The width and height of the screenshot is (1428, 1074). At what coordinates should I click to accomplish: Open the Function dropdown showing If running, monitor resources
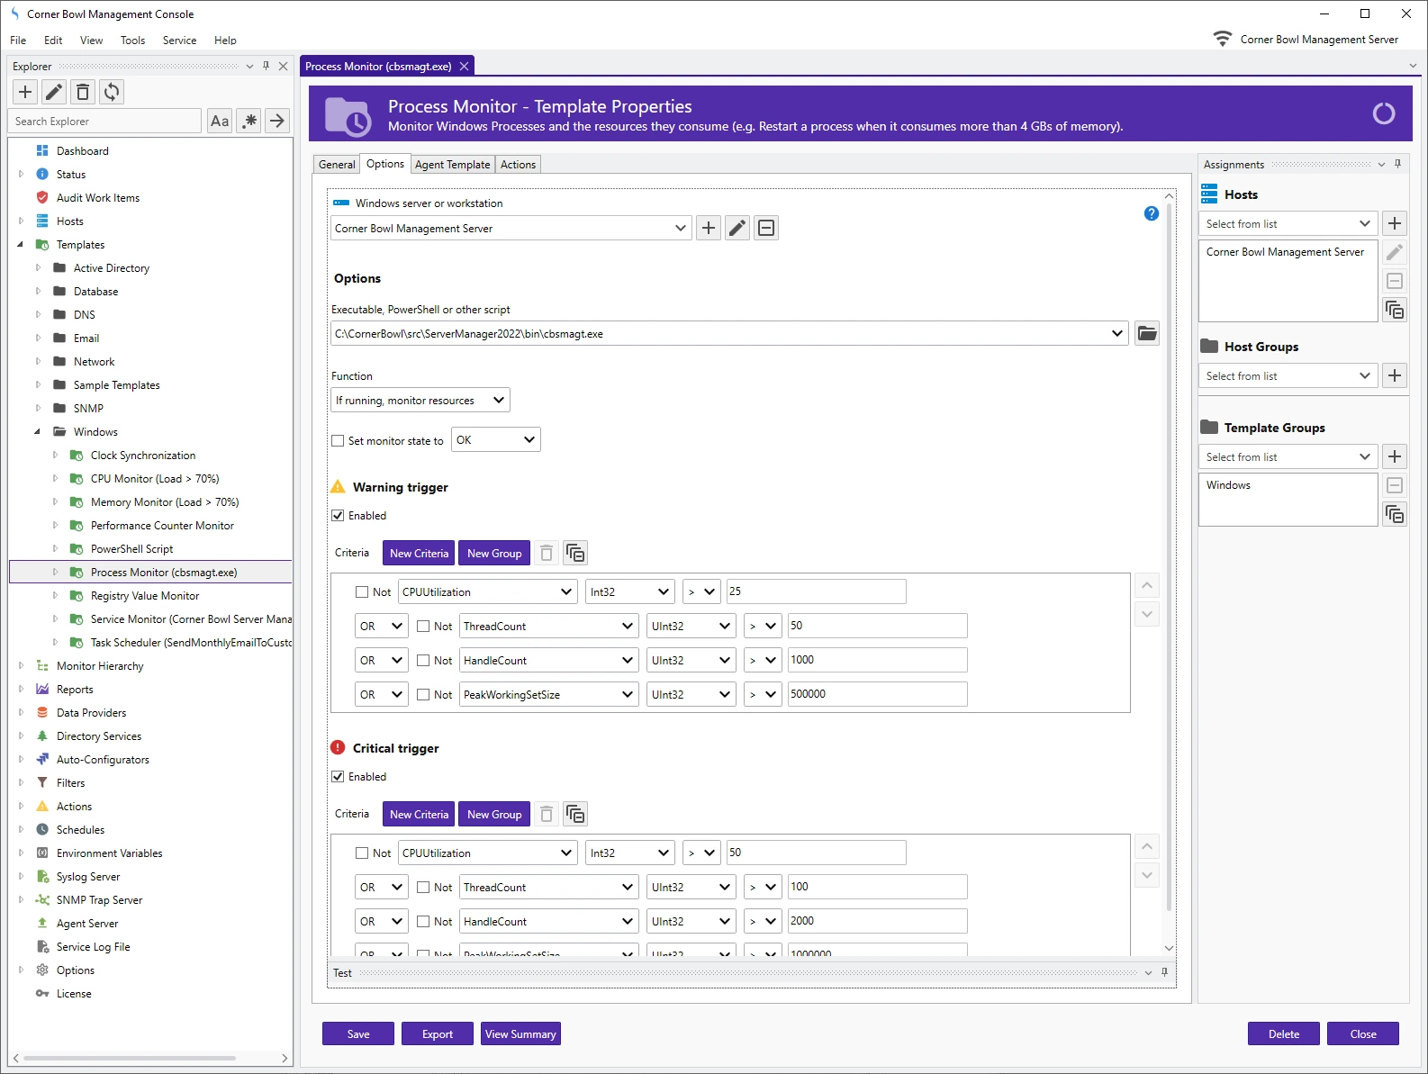420,400
